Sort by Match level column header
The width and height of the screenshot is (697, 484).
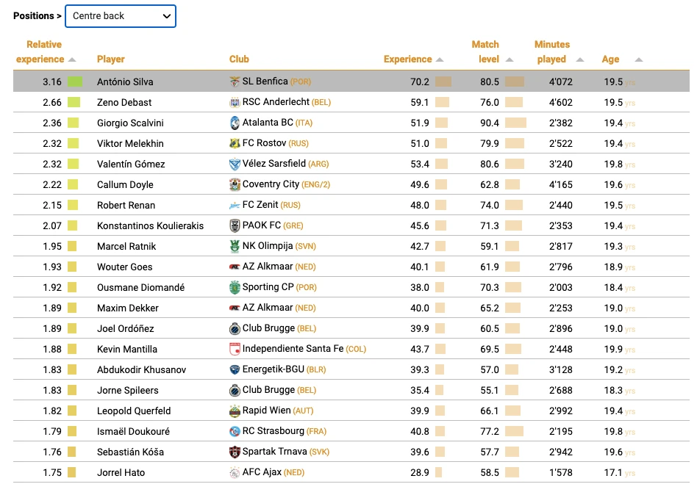(485, 51)
